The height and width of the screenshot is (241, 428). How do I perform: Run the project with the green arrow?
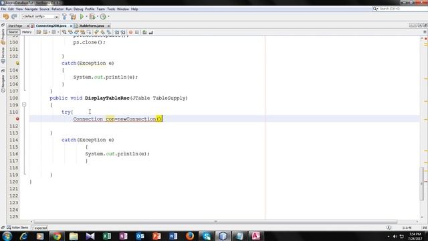coord(82,17)
